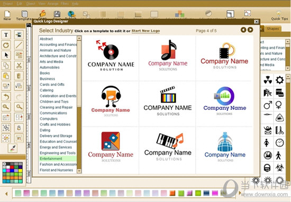Select the red swatch in color palette

(x=12, y=167)
